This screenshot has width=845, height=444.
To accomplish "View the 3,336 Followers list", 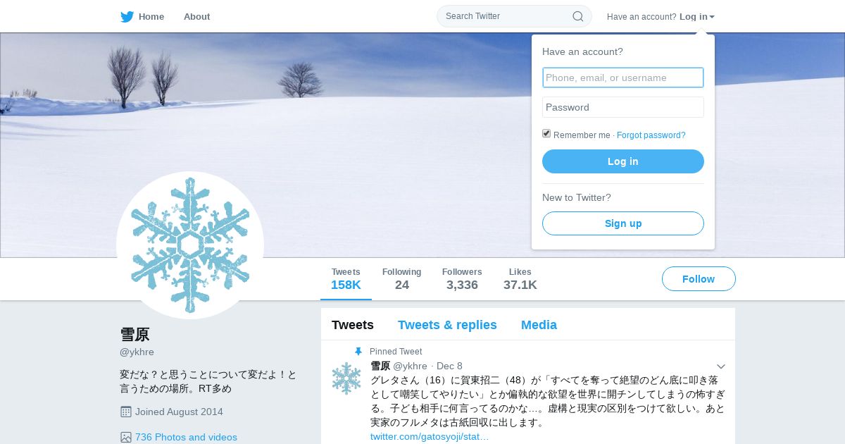I will point(462,279).
